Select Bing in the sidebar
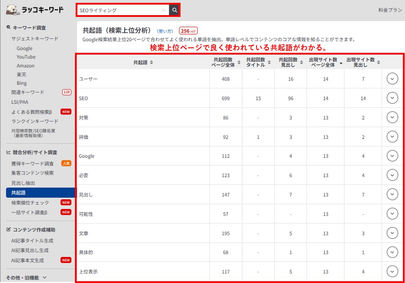Image resolution: width=405 pixels, height=283 pixels. pyautogui.click(x=22, y=83)
